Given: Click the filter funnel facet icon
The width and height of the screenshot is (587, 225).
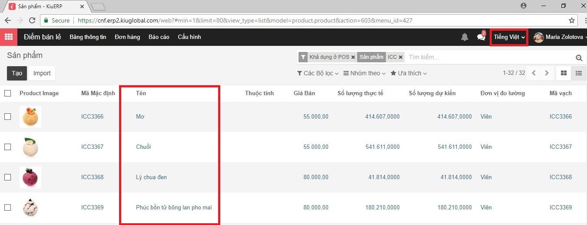Looking at the screenshot, I should coord(303,57).
